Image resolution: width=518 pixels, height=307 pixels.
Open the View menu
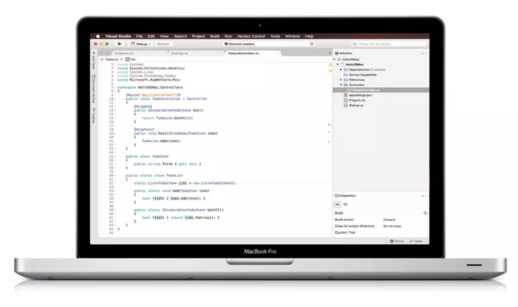point(164,36)
